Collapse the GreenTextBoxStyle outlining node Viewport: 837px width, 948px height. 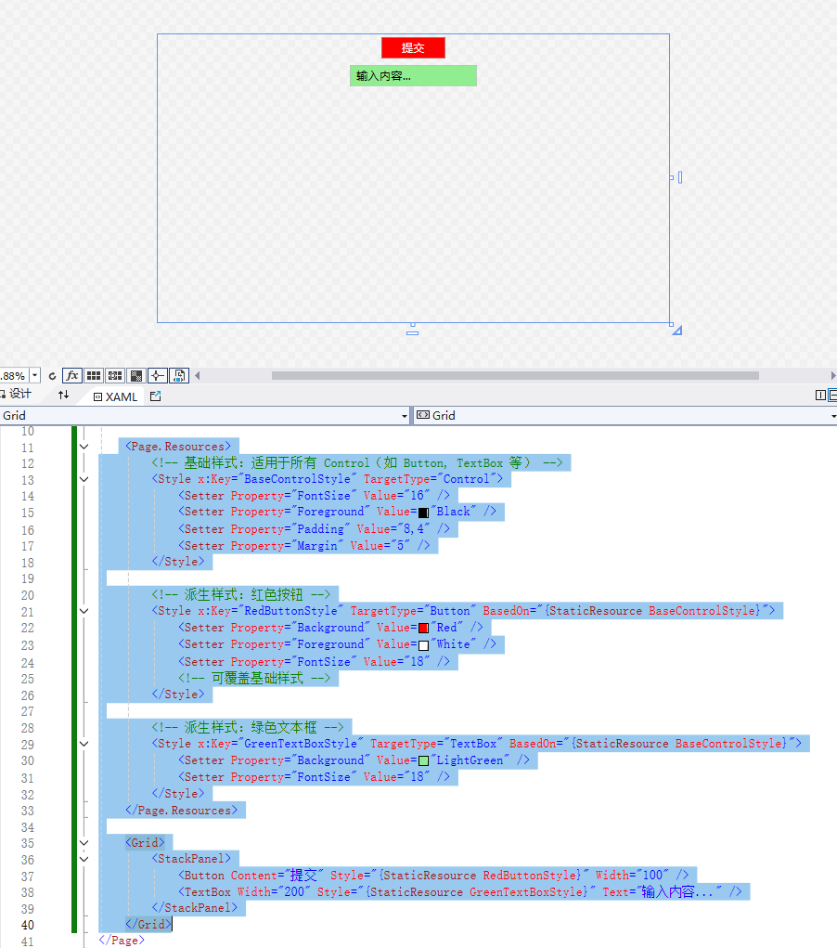click(84, 745)
